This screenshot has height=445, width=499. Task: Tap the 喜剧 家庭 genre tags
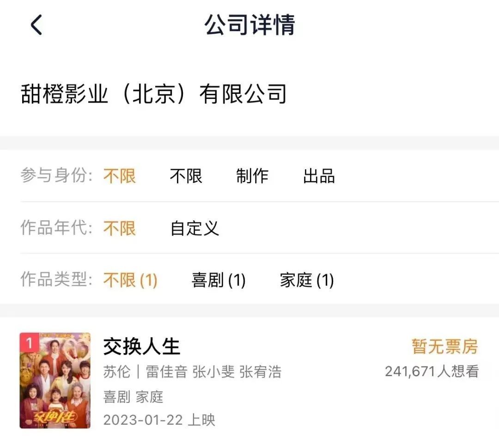click(x=133, y=397)
